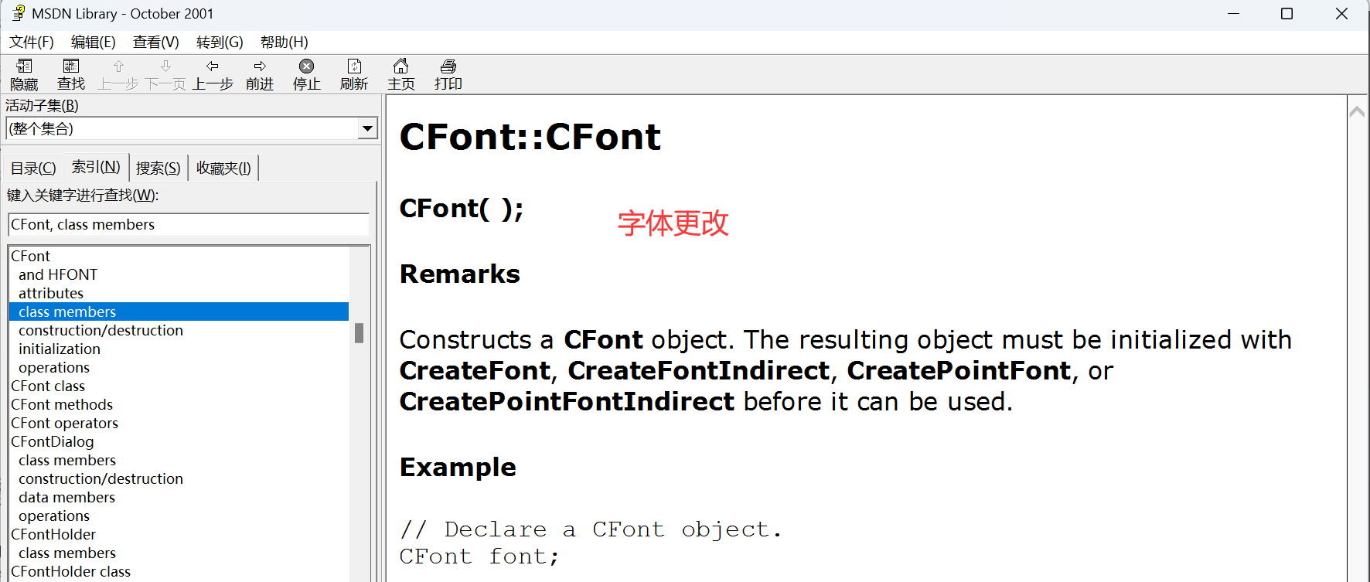Viewport: 1370px width, 582px height.
Task: Click the Print (打印) toolbar icon
Action: coord(448,66)
